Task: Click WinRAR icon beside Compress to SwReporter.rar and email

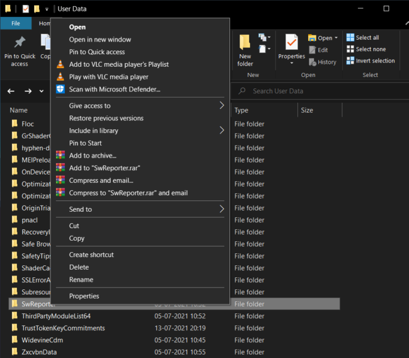Action: point(60,193)
